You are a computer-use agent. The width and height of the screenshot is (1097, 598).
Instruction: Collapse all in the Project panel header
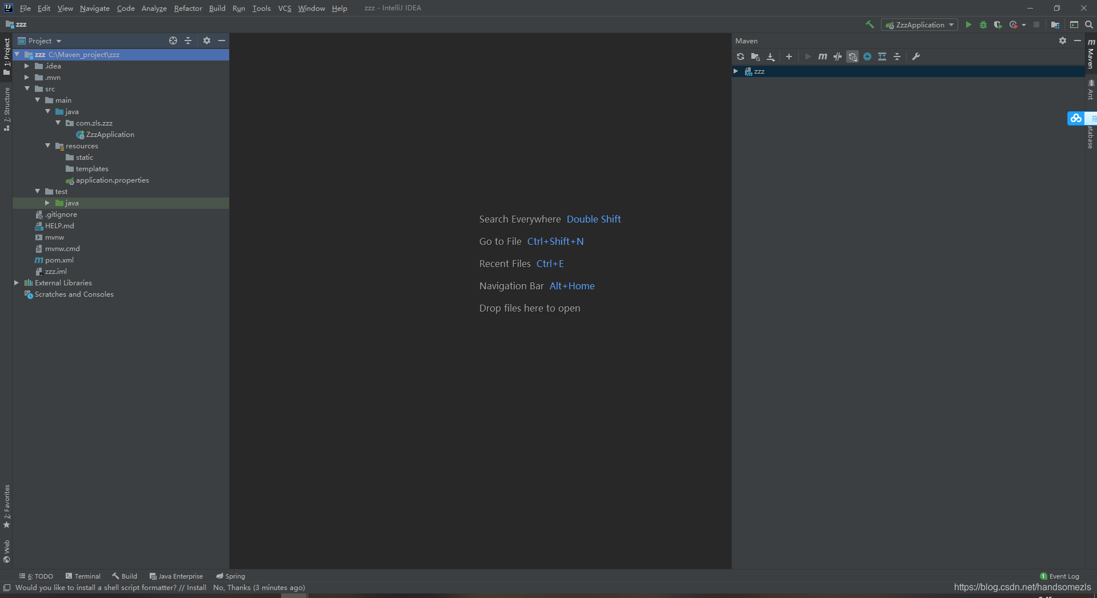tap(188, 41)
